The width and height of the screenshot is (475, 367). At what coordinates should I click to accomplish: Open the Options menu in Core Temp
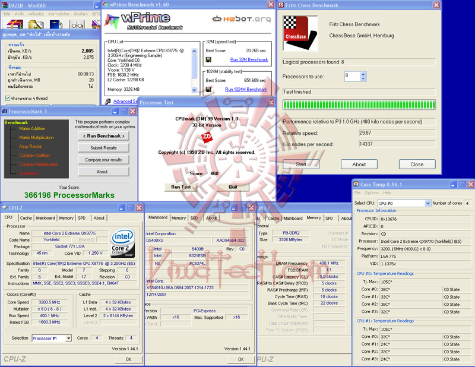[372, 193]
